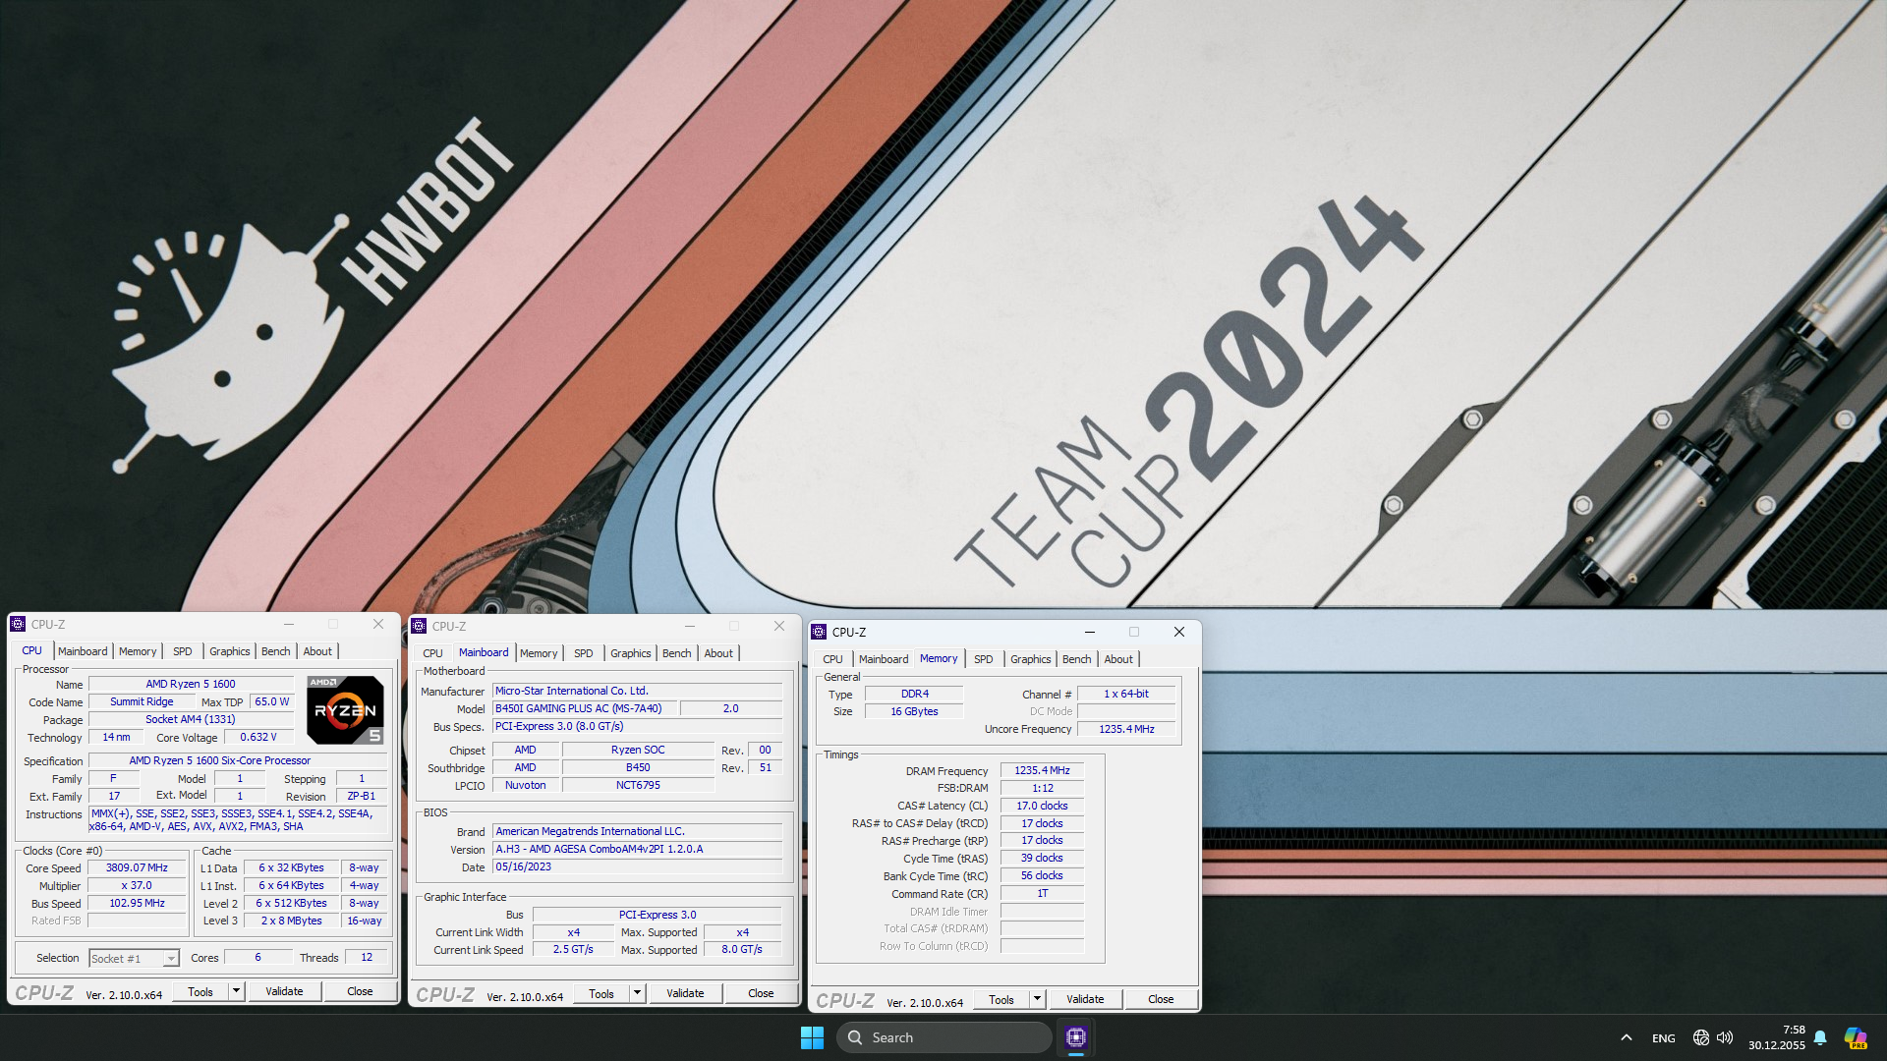Click the Close button in the CPU window
This screenshot has width=1887, height=1061.
coord(360,992)
